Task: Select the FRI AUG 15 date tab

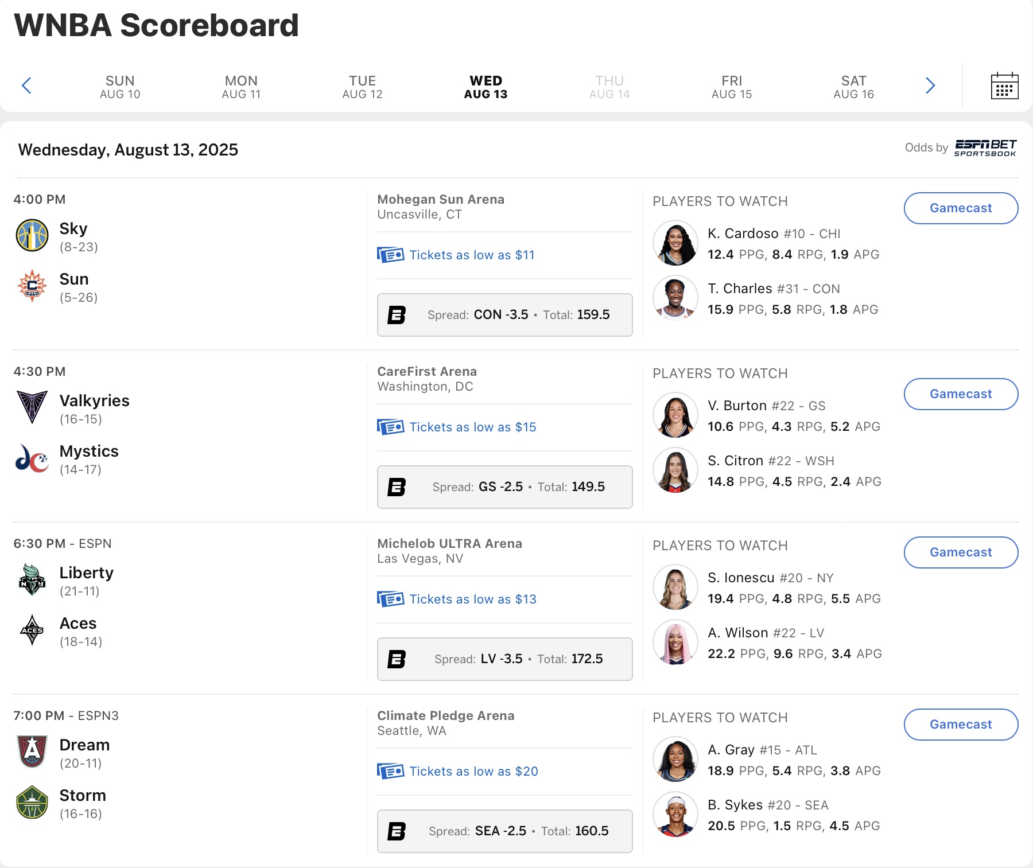Action: [732, 87]
